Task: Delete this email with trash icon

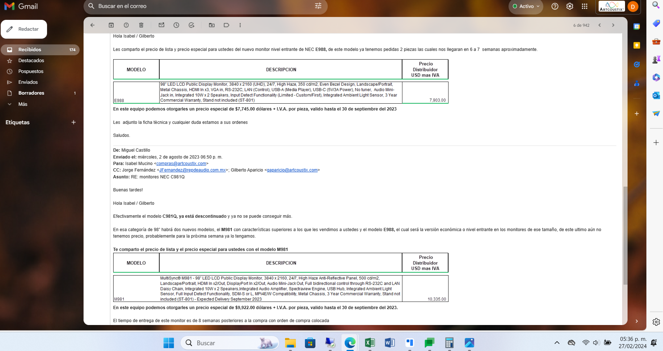Action: [x=141, y=25]
